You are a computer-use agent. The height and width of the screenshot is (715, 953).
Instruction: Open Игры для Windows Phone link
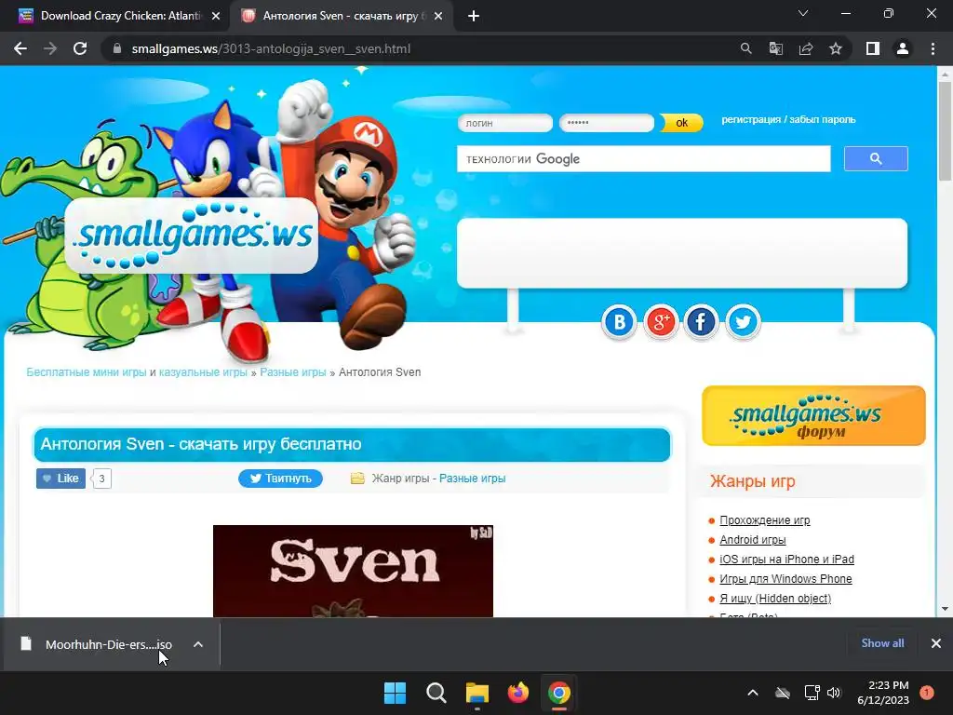[785, 579]
